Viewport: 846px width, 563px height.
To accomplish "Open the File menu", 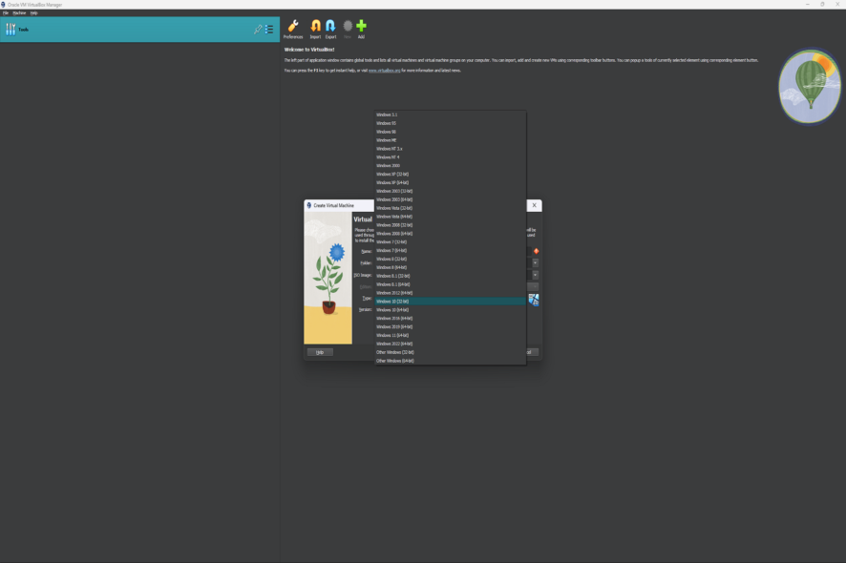I will [5, 12].
